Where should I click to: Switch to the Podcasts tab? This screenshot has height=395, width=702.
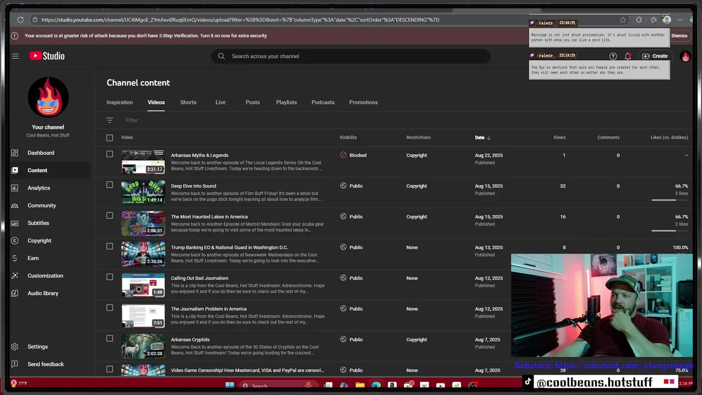pyautogui.click(x=323, y=102)
